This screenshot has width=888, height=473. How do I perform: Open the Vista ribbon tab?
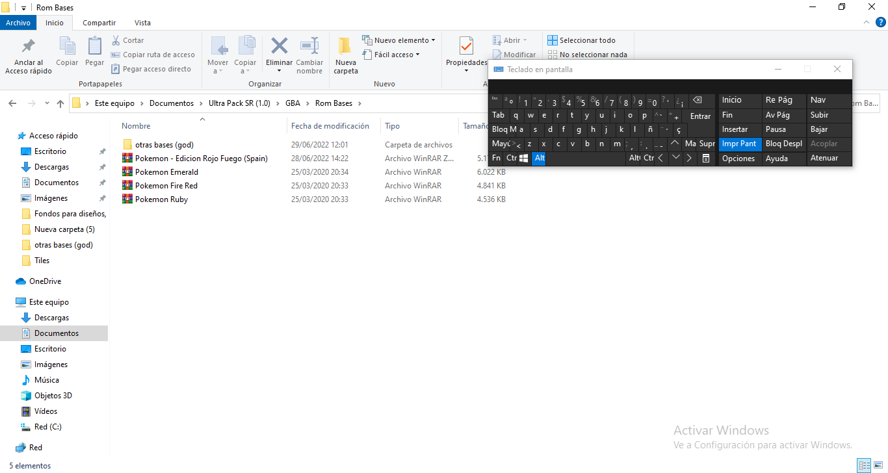[x=142, y=23]
